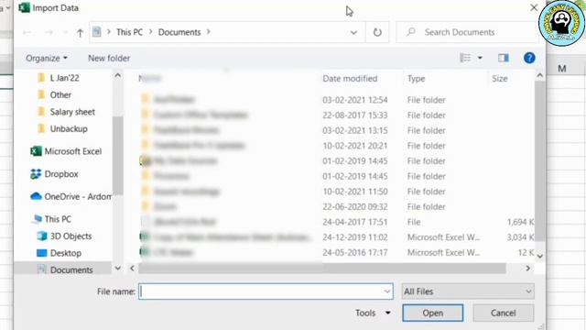Select Microsoft Excel in navigation pane
This screenshot has height=330, width=586.
pos(73,151)
